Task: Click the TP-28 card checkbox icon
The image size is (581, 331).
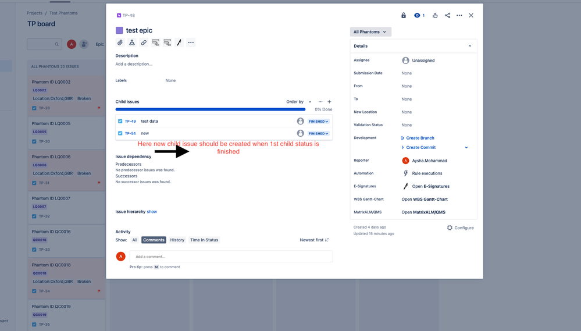Action: pos(34,108)
